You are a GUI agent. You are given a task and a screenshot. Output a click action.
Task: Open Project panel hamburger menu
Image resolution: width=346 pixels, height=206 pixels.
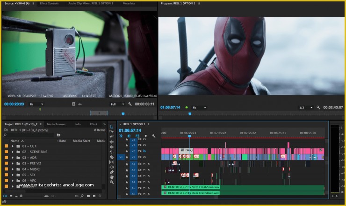tap(41, 124)
